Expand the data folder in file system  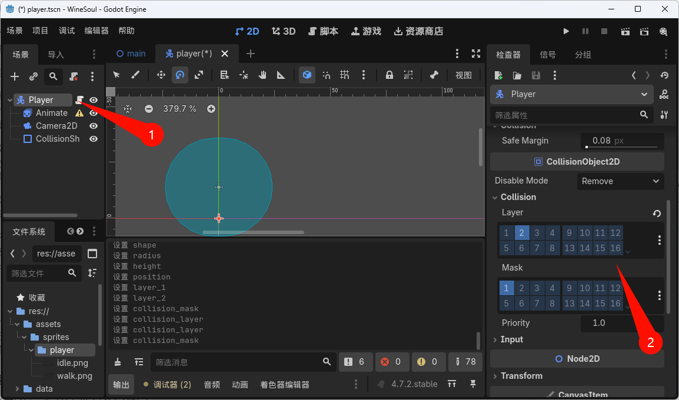[x=17, y=389]
